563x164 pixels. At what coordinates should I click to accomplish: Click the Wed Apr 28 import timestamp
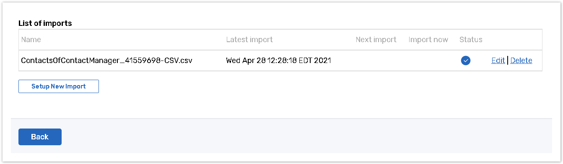point(278,61)
